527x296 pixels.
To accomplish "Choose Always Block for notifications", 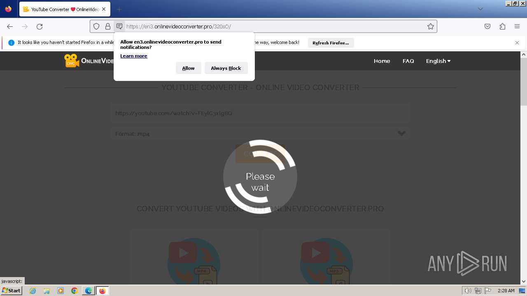I will pos(226,68).
